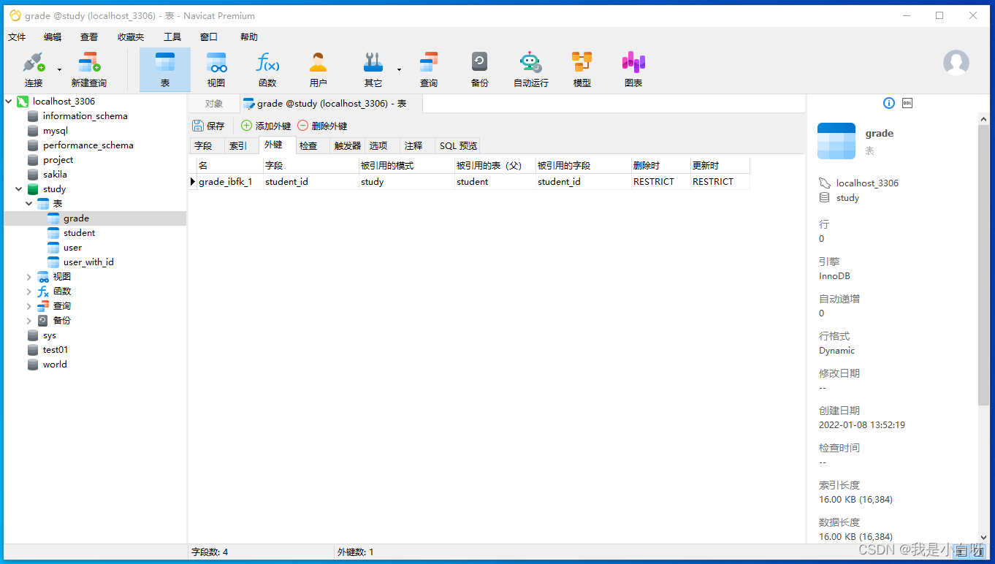Expand the 函数 node in sidebar tree
This screenshot has height=564, width=995.
pyautogui.click(x=29, y=291)
